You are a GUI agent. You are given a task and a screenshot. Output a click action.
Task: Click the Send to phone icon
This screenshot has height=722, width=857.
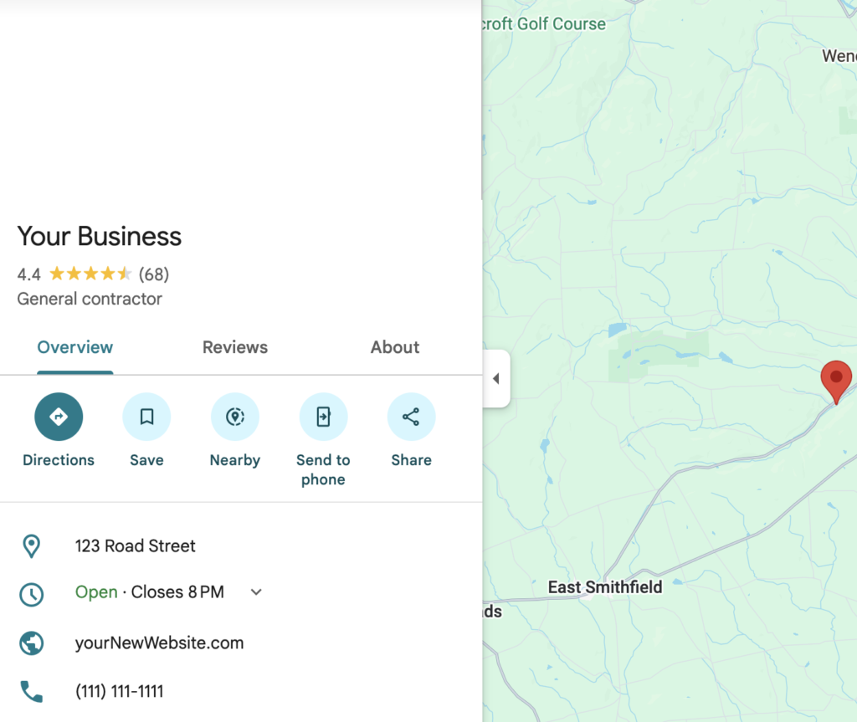pyautogui.click(x=323, y=417)
